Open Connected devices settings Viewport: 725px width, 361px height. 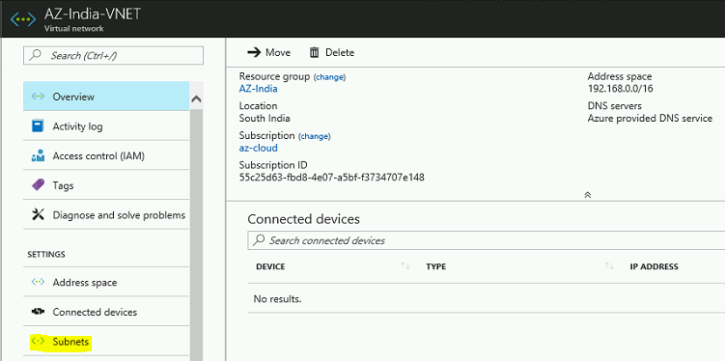[x=106, y=312]
